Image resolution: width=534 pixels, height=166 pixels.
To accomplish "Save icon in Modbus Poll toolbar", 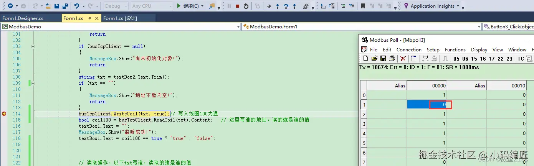I will click(383, 59).
